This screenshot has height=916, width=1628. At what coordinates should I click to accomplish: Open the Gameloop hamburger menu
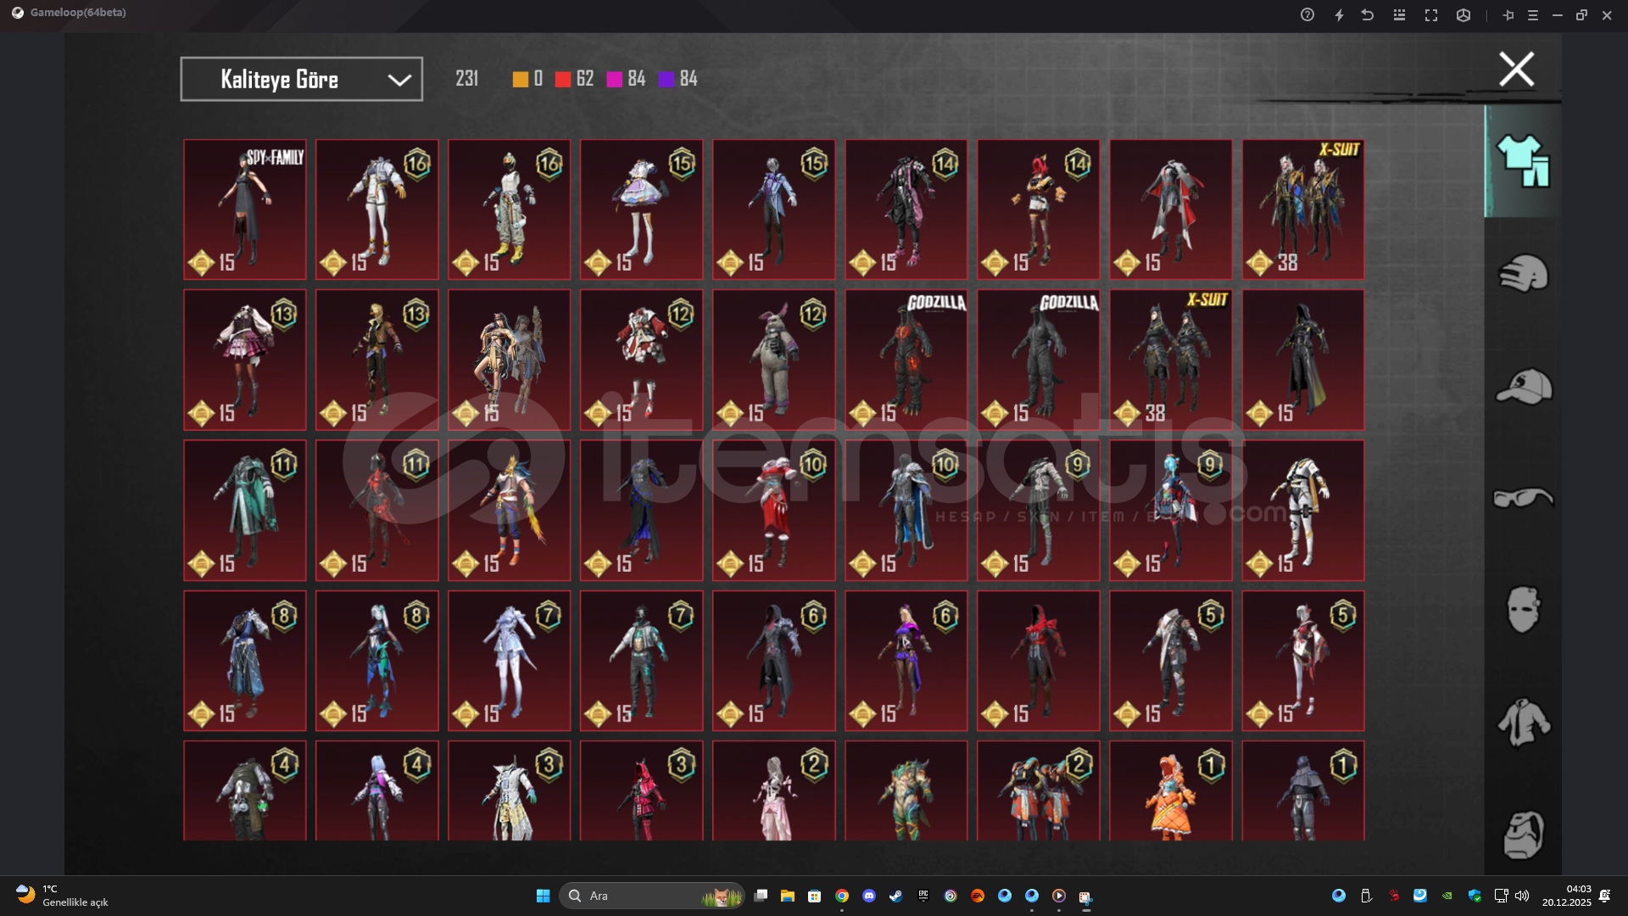(x=1533, y=15)
